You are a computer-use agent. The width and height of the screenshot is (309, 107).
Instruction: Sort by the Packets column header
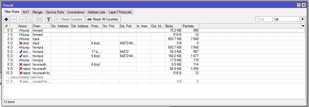point(190,26)
